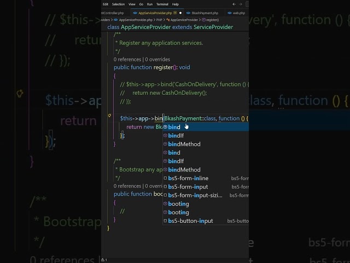Choose the bs5-form-input-sizi... snippet suggestion
Screen dimensions: 350x263
(206, 195)
